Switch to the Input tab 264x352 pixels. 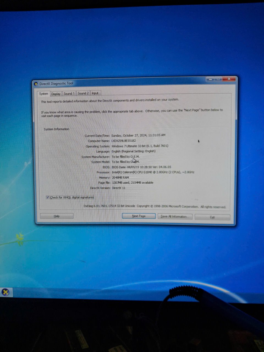95,93
